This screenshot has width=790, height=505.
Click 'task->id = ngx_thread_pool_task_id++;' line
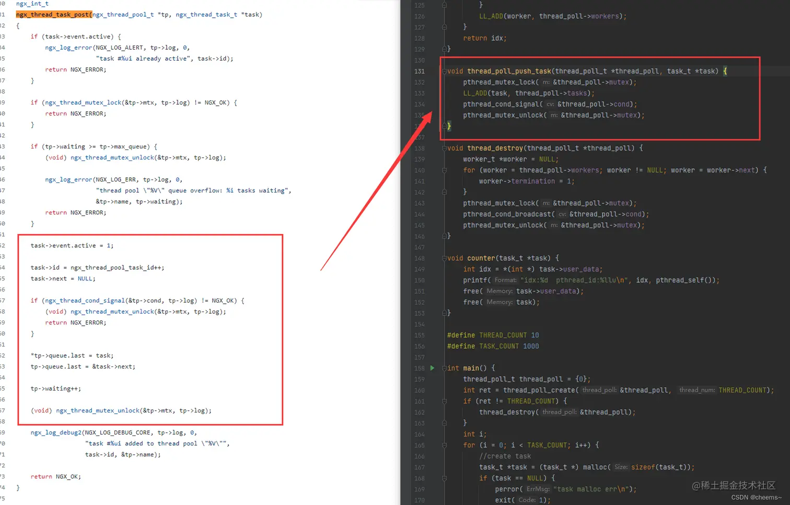point(97,268)
